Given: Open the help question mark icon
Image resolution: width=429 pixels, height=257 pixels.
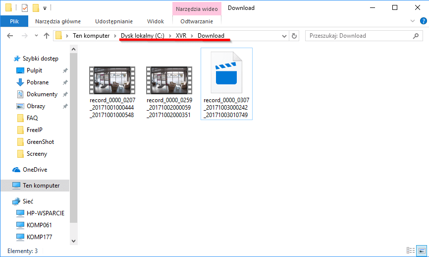Looking at the screenshot, I should click(x=423, y=21).
